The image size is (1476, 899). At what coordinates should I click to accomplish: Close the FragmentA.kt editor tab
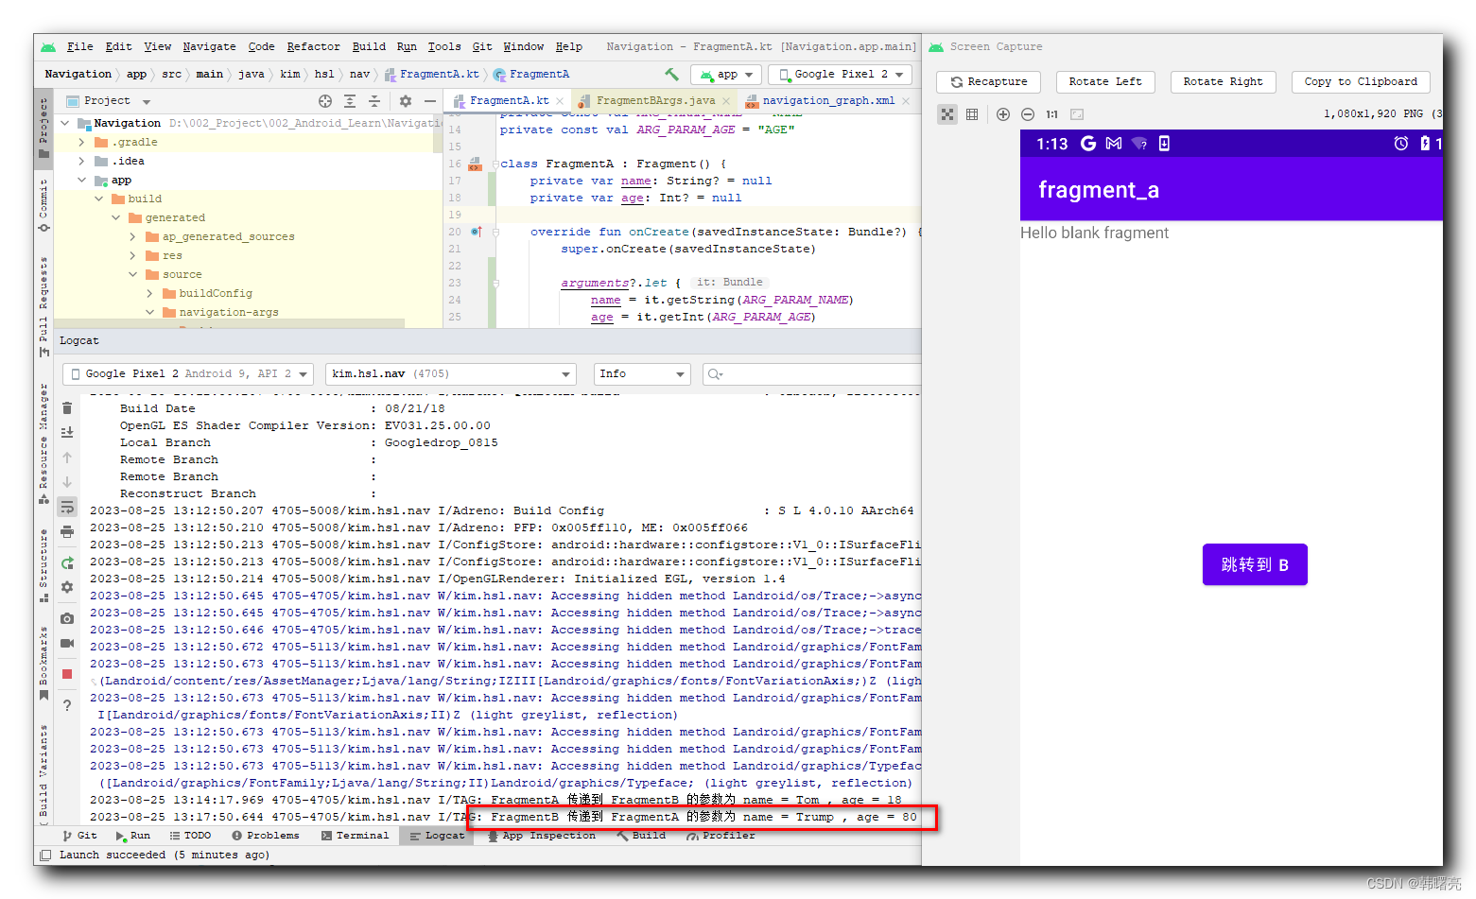click(x=560, y=101)
